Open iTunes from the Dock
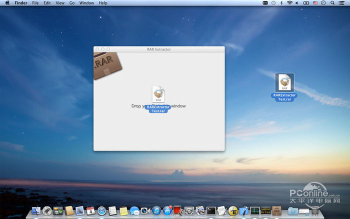Image resolution: width=350 pixels, height=219 pixels. pyautogui.click(x=156, y=211)
